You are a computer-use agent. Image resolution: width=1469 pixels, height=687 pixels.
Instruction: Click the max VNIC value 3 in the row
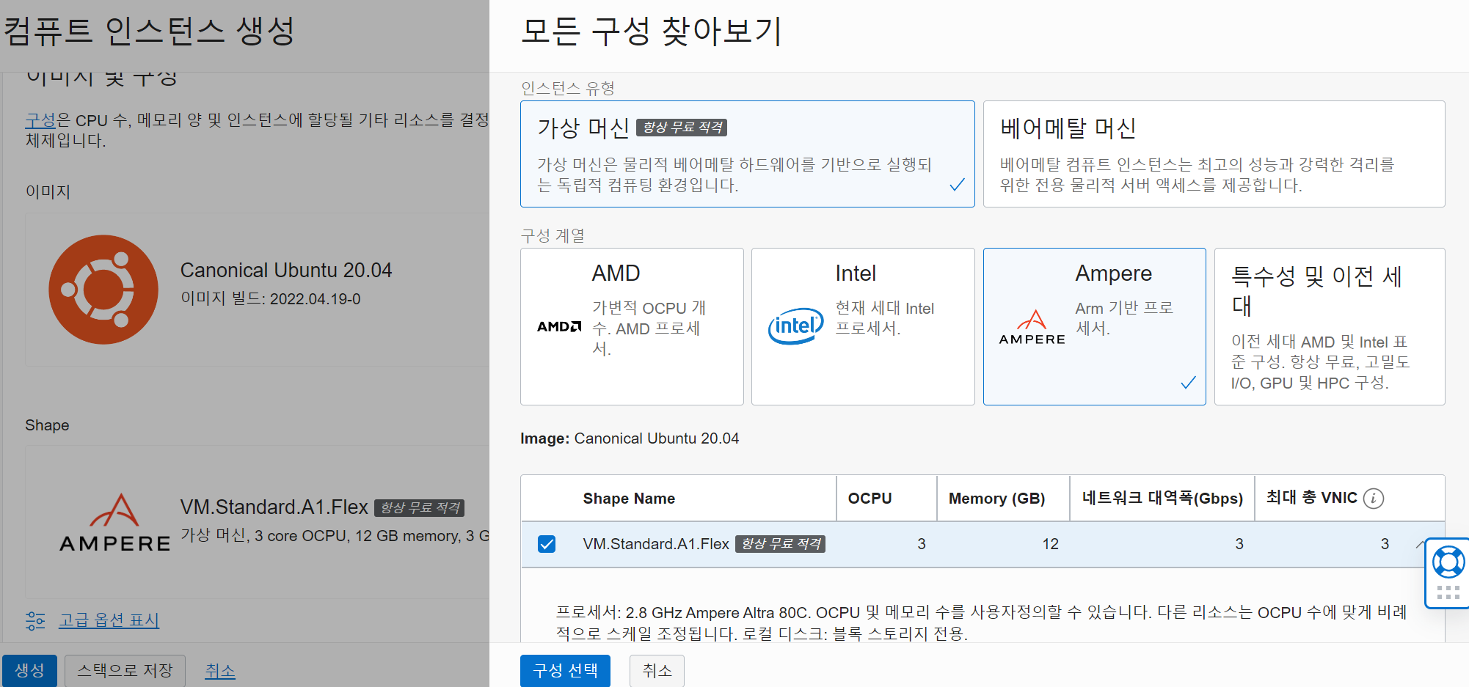(1385, 544)
